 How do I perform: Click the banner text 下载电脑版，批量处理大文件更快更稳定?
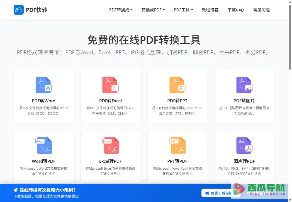click(46, 196)
